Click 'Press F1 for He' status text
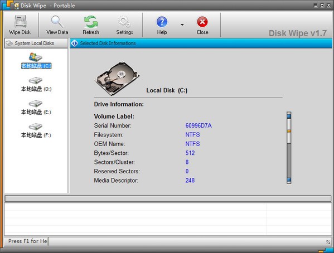This screenshot has width=334, height=253. click(x=28, y=241)
